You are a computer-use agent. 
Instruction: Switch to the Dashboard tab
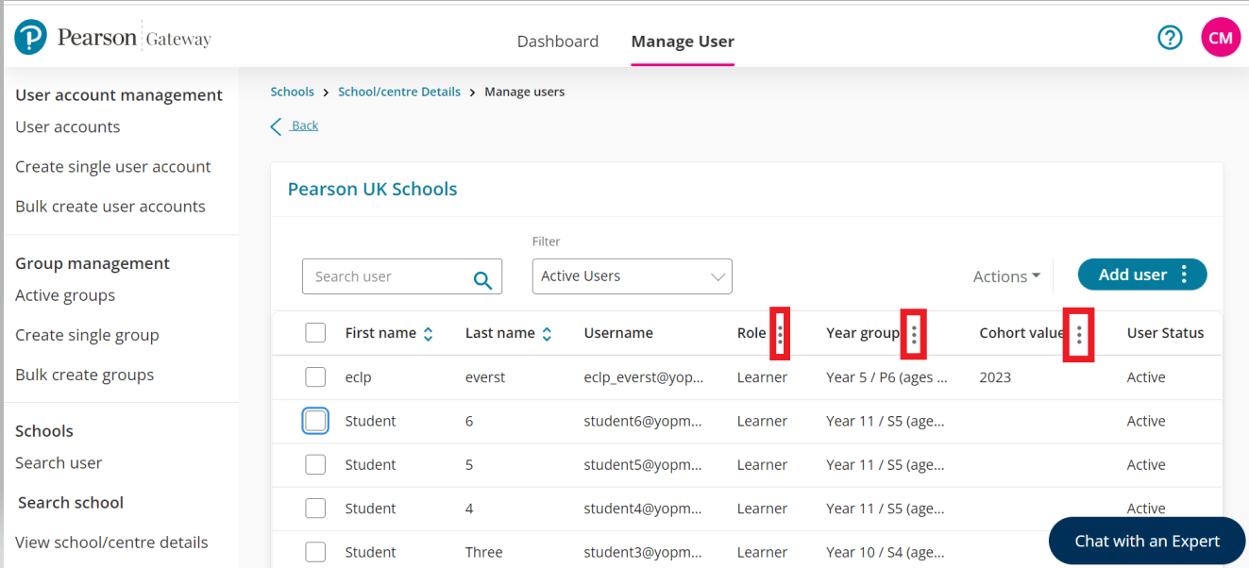pos(557,41)
